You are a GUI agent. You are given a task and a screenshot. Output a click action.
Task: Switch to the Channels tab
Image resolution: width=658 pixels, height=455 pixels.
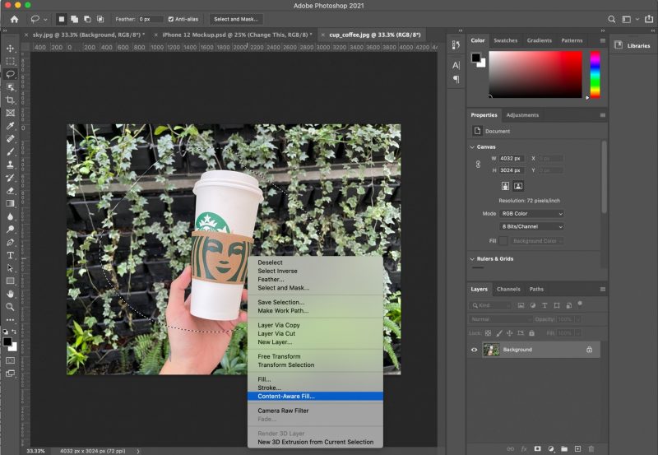[508, 289]
